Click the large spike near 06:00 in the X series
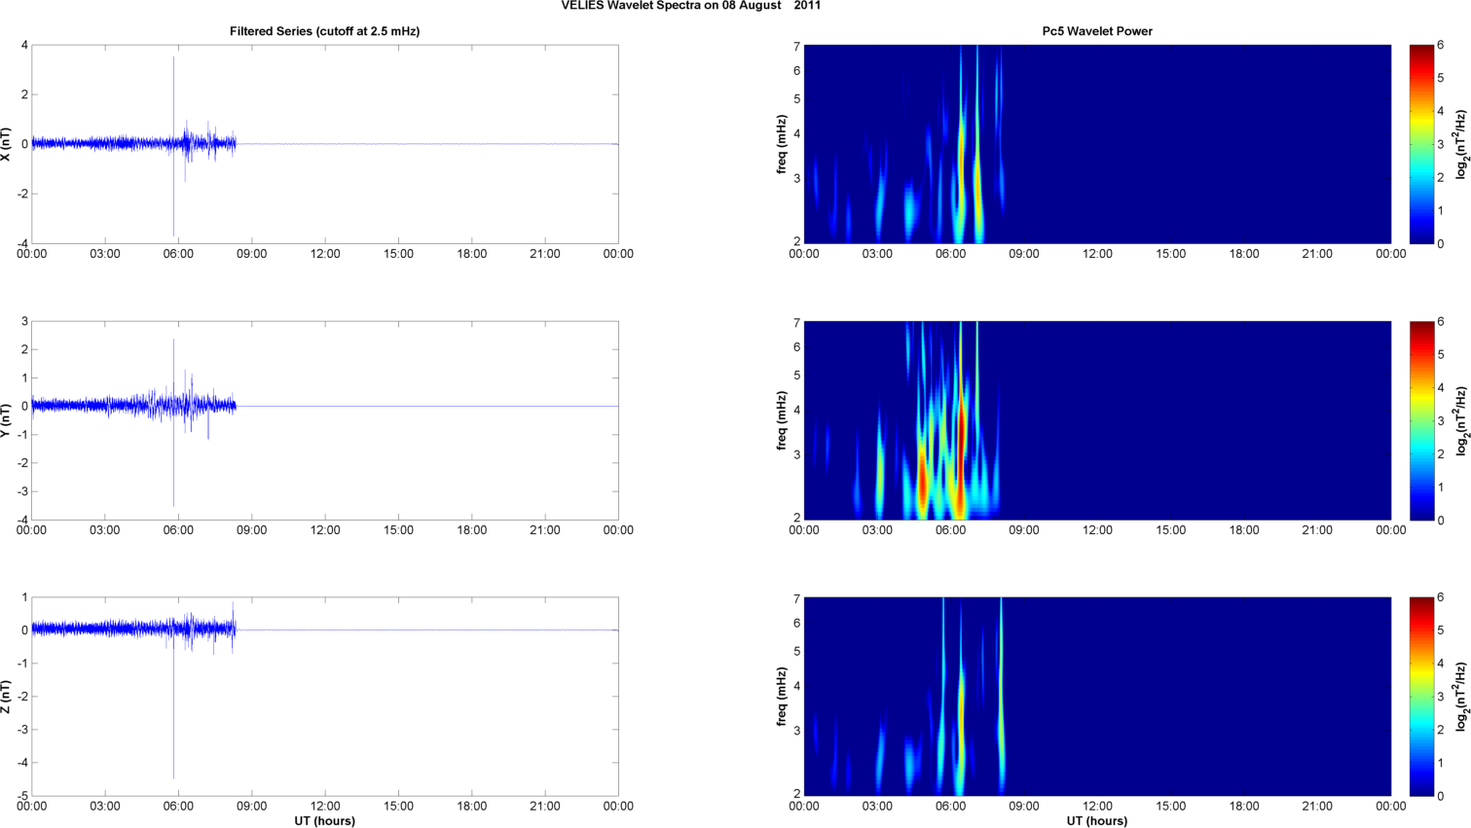1471x828 pixels. pos(173,146)
